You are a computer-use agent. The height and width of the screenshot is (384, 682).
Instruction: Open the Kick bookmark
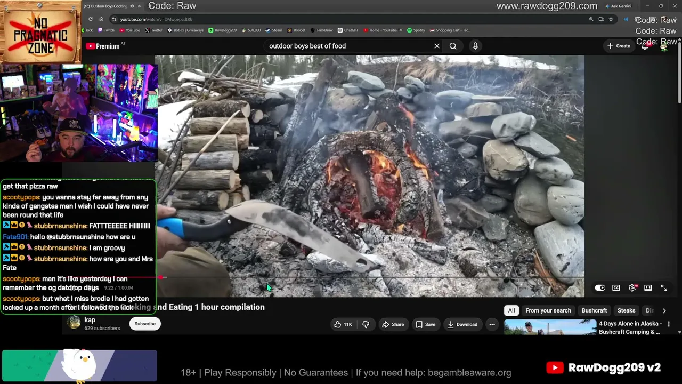point(86,30)
